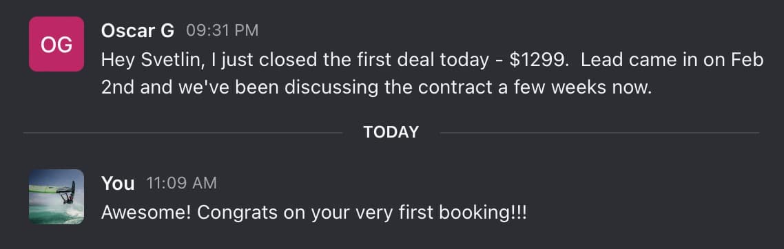Open the 11:09 AM message timestamp
784x249 pixels.
coord(182,184)
